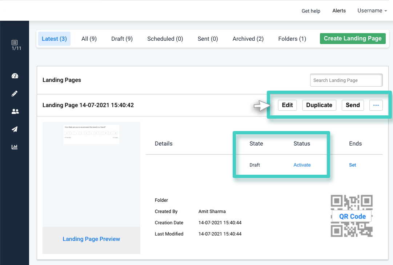Switch to the Draft (9) tab
Viewport: 393px width, 265px height.
pyautogui.click(x=122, y=39)
